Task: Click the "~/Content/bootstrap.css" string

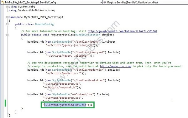Action: [62, 98]
